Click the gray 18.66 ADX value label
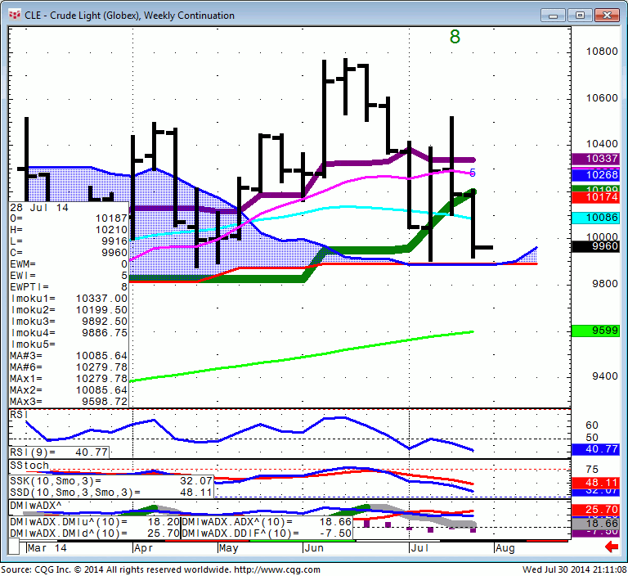 (x=596, y=524)
